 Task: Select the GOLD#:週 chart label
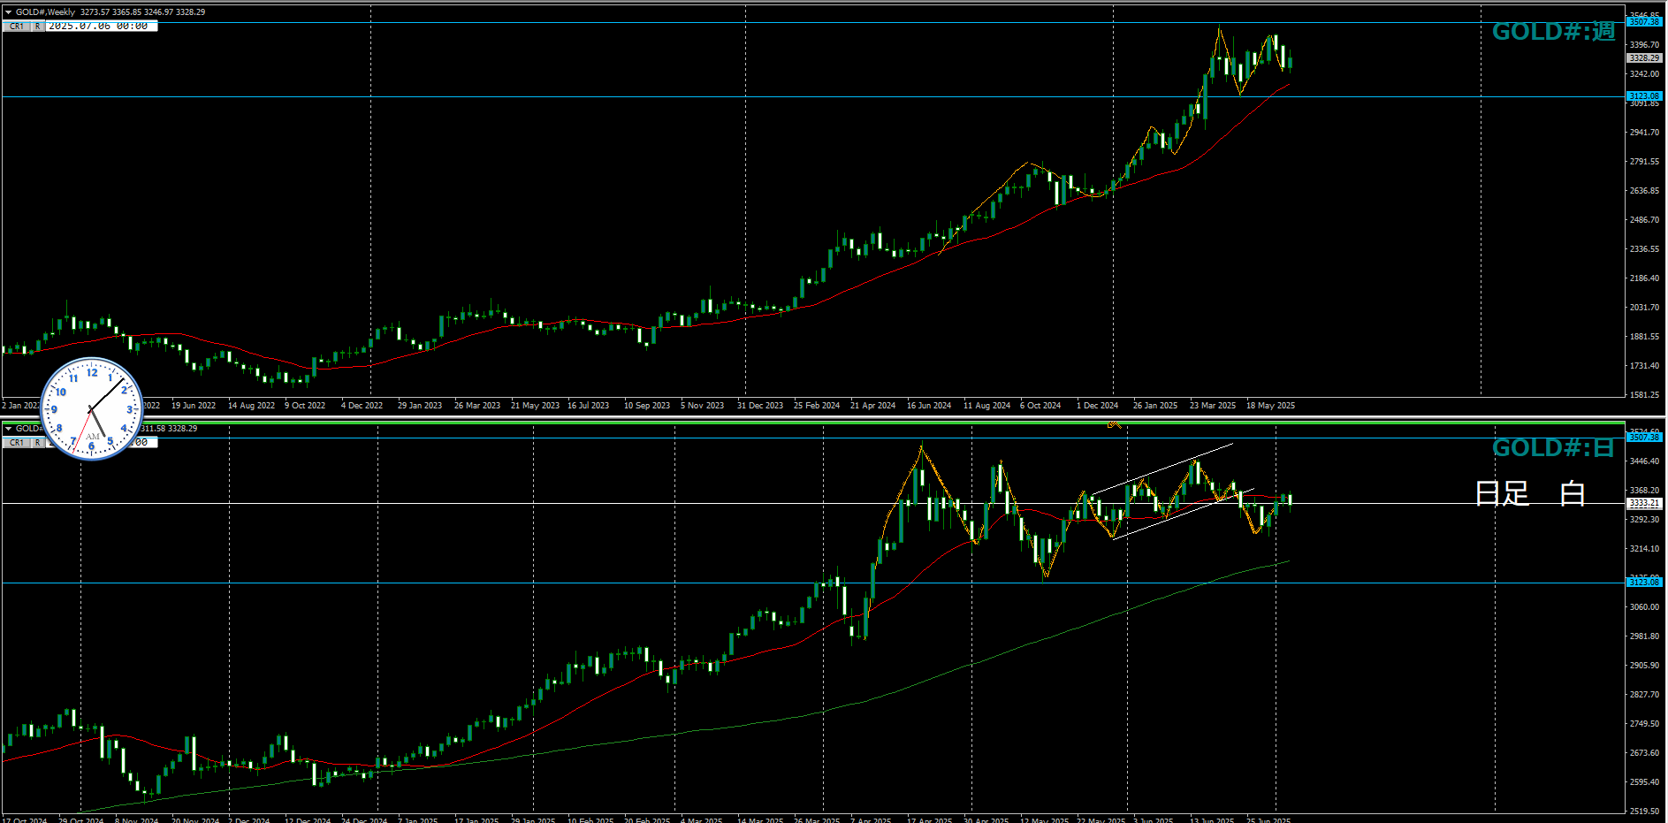coord(1553,32)
